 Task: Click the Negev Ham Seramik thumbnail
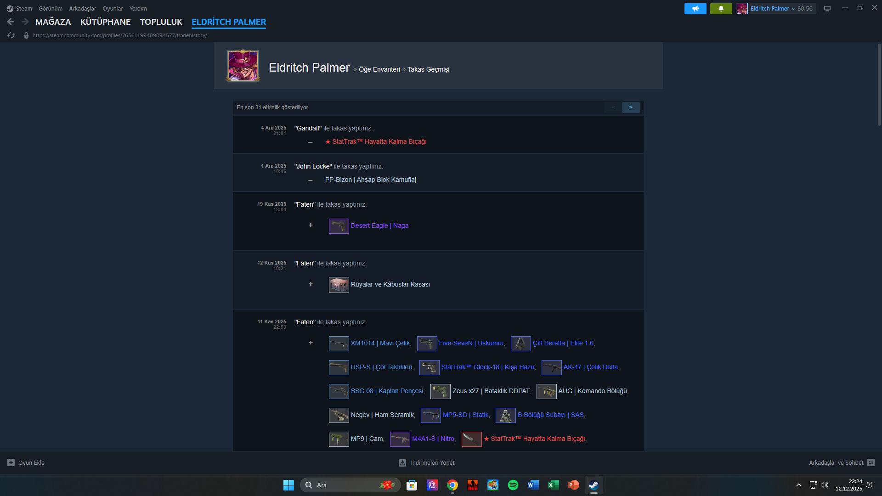(339, 415)
